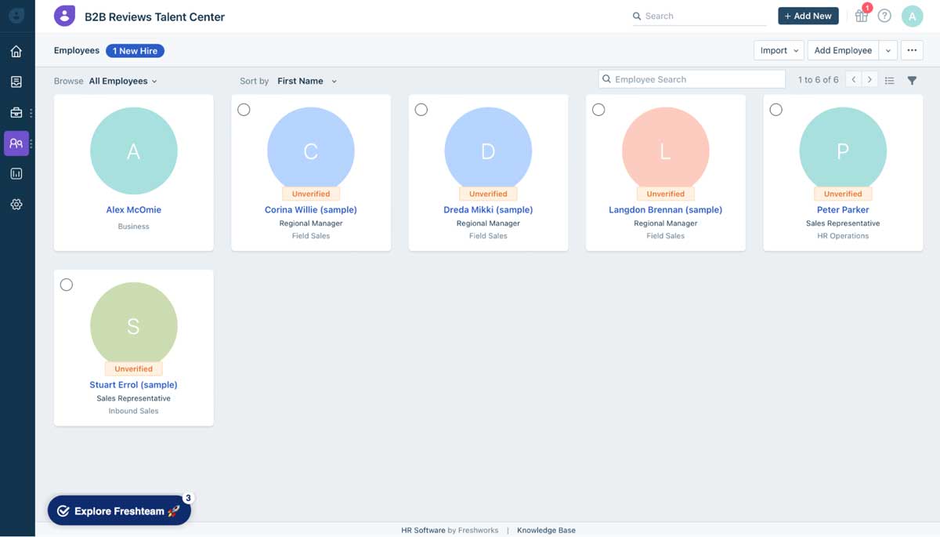
Task: Open the Knowledge Base link
Action: [x=546, y=530]
